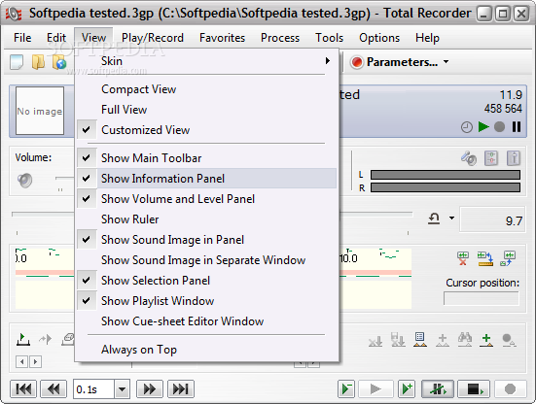This screenshot has width=536, height=404.
Task: Open the Process menu
Action: pos(280,38)
